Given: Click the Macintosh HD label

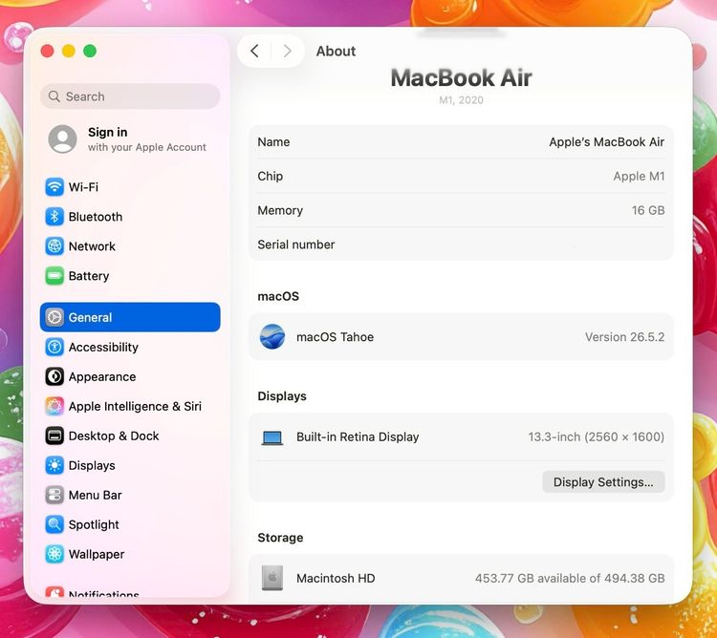Looking at the screenshot, I should point(336,578).
